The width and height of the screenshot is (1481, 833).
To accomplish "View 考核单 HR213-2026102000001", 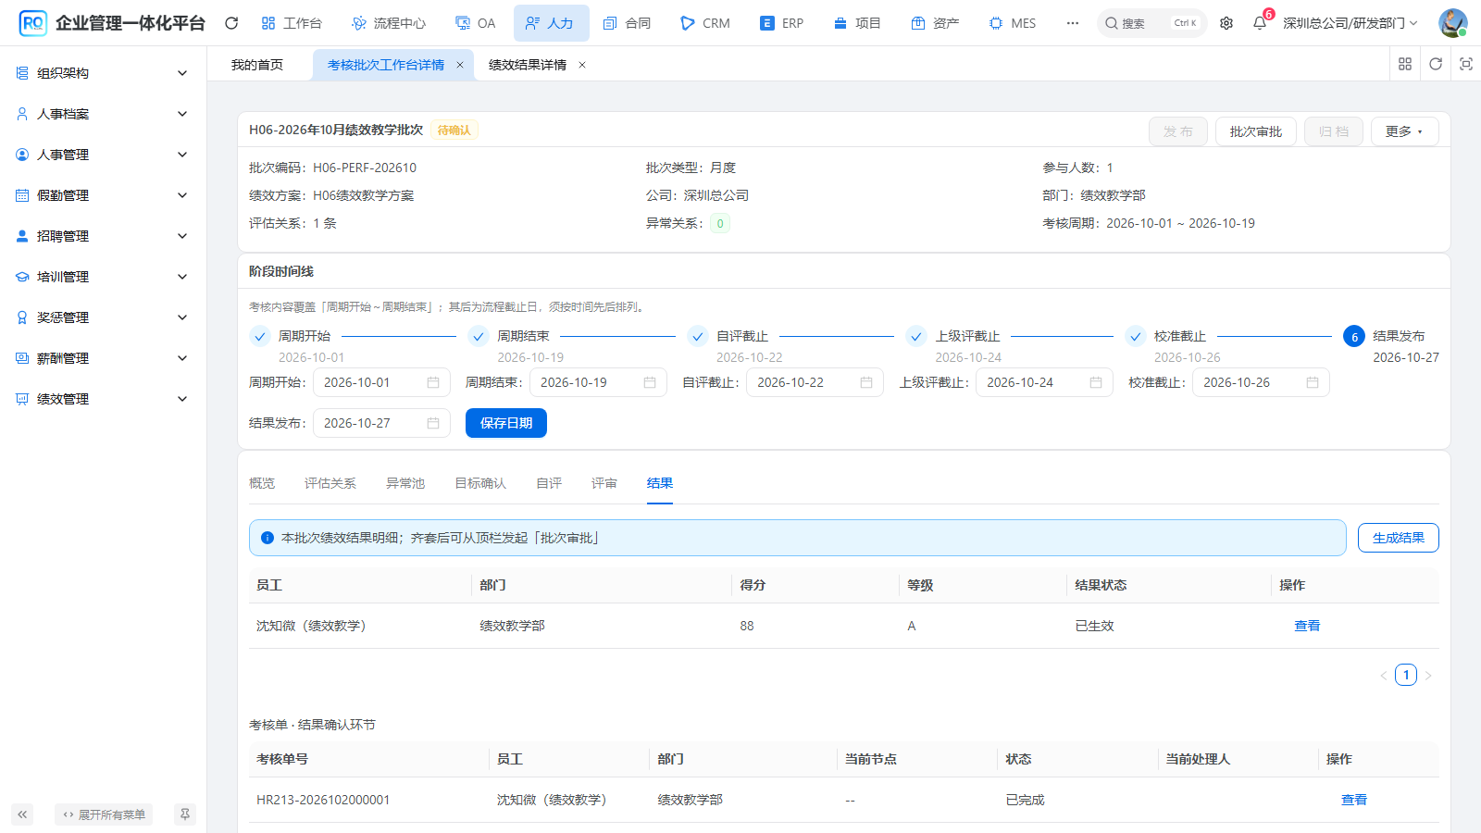I will pos(1354,800).
